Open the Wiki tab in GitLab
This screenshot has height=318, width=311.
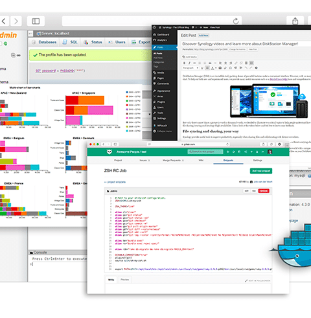pos(201,160)
